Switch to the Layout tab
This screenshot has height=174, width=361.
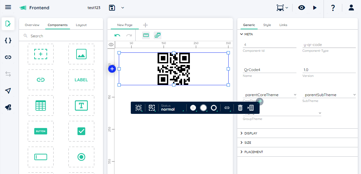pyautogui.click(x=81, y=25)
